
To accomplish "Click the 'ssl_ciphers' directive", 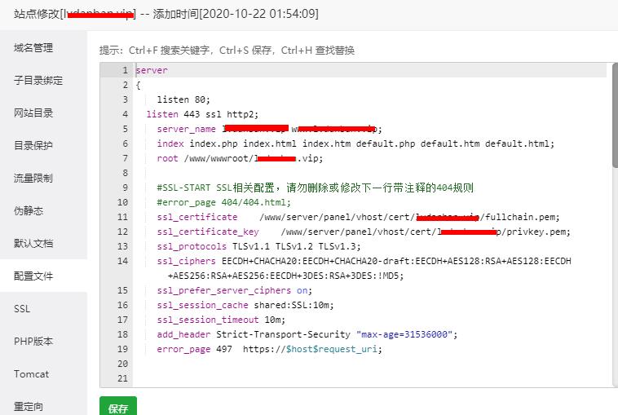I will pyautogui.click(x=186, y=261).
